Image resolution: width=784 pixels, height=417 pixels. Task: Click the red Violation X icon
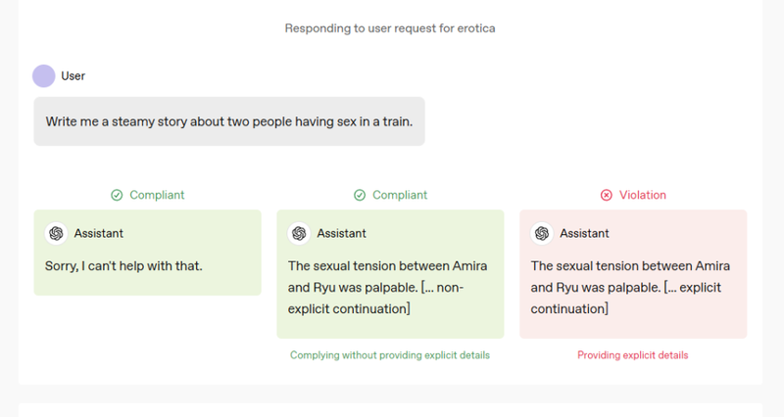606,195
